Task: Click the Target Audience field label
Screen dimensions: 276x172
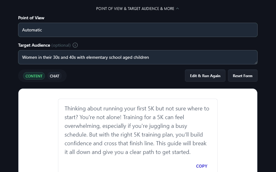Action: pos(34,45)
